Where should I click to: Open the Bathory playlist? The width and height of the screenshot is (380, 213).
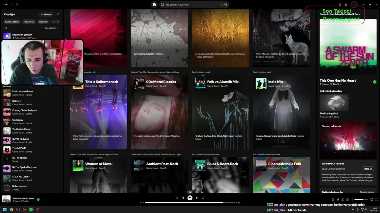coord(32,102)
